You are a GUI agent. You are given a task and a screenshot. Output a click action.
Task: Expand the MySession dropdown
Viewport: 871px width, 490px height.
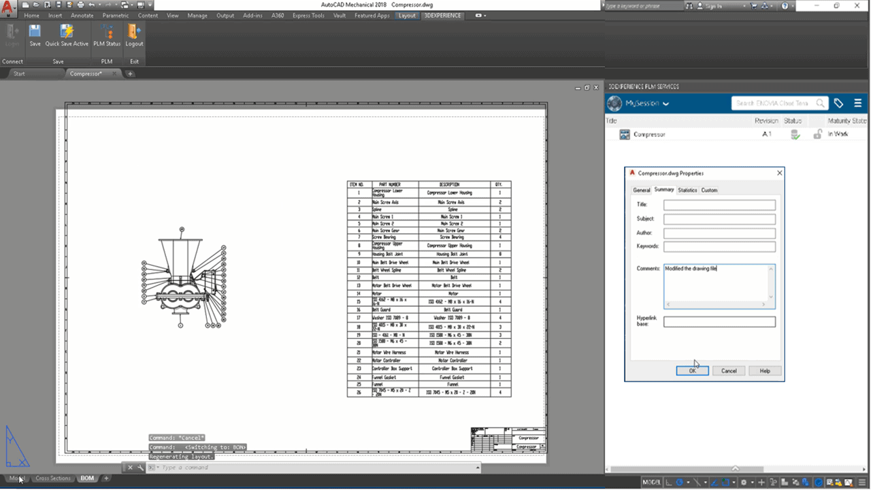(x=665, y=104)
